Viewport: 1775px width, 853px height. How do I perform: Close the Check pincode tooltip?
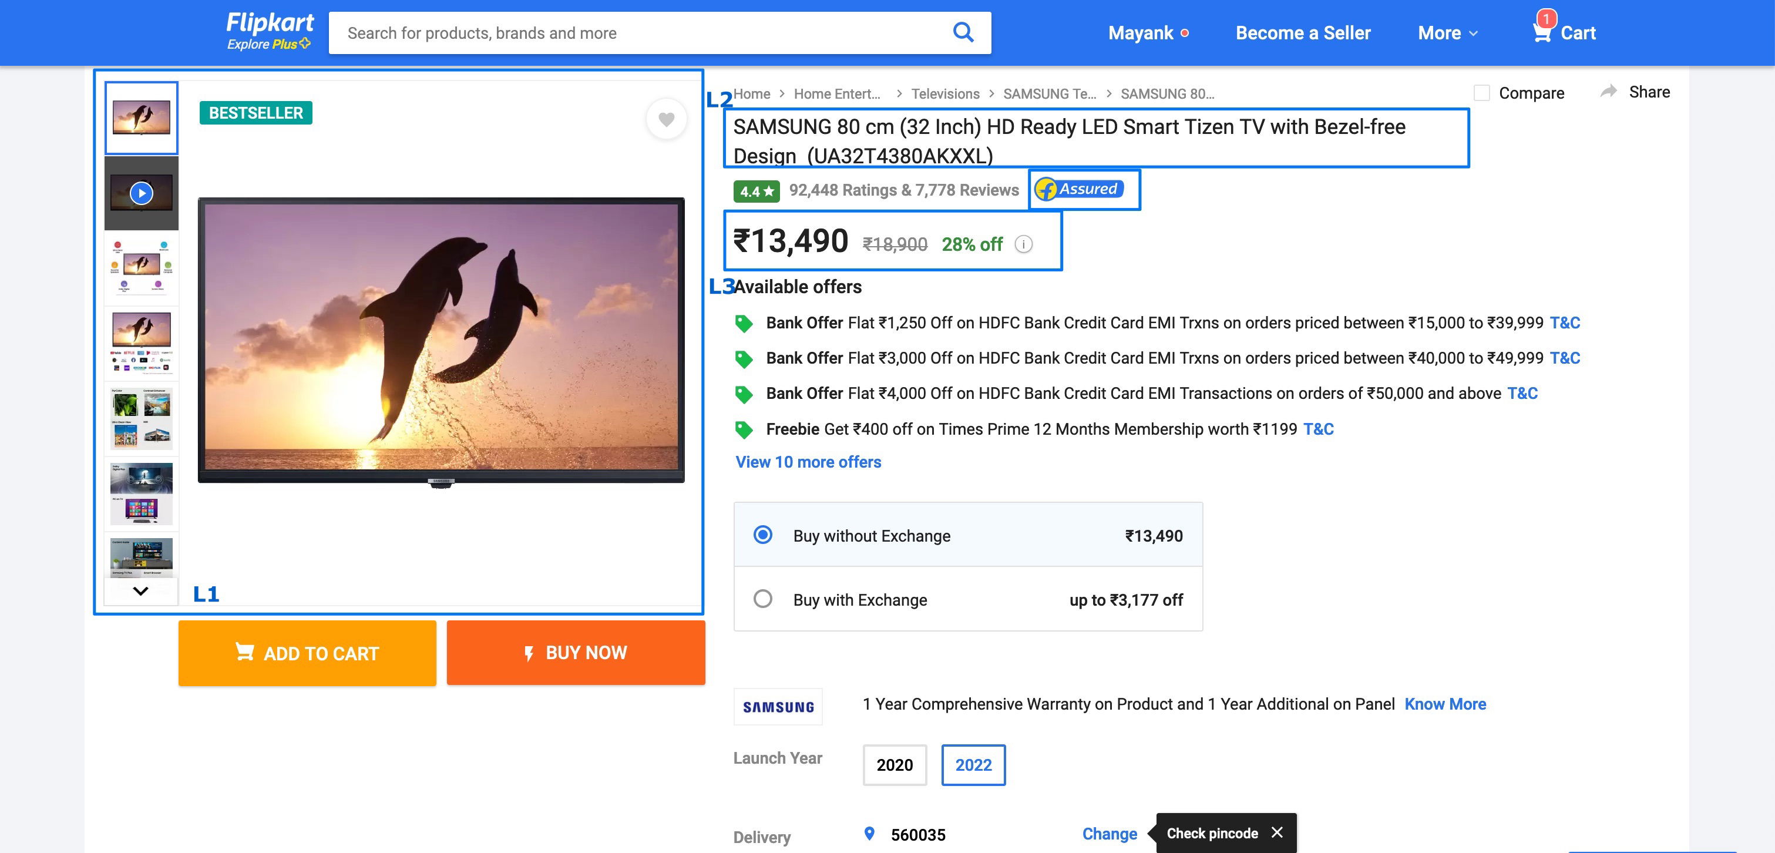pos(1277,832)
